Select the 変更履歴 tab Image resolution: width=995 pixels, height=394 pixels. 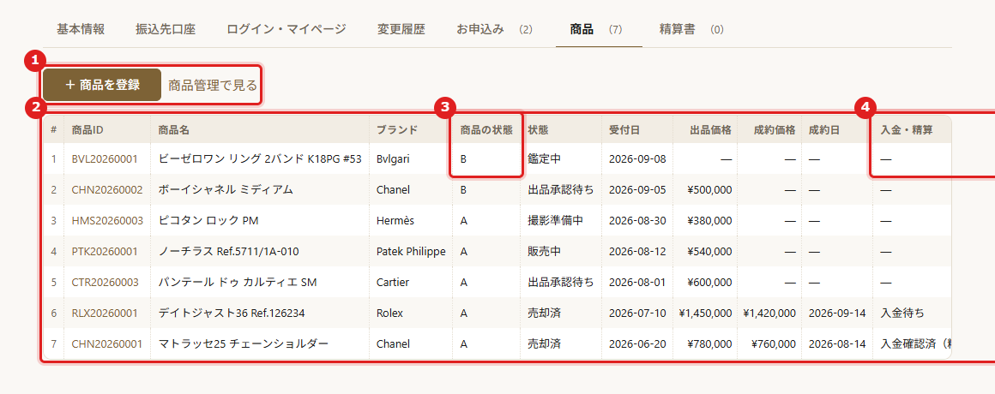click(401, 29)
